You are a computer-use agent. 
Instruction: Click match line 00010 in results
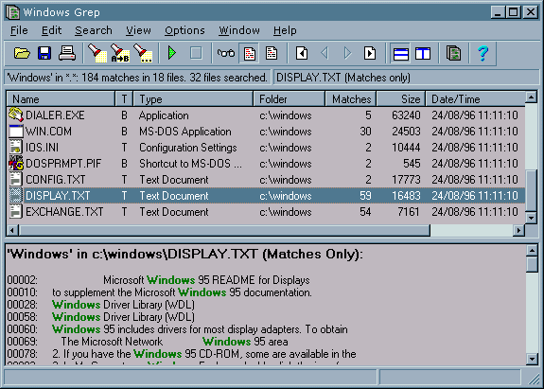tap(159, 292)
